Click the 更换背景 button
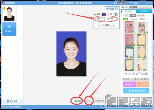 [x=12, y=101]
